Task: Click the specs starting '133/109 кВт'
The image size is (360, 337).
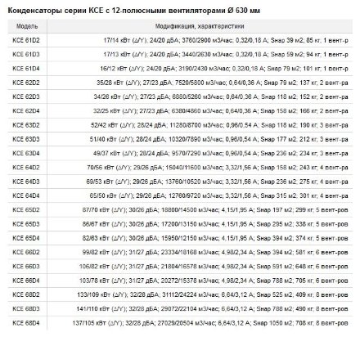Action: [213, 294]
